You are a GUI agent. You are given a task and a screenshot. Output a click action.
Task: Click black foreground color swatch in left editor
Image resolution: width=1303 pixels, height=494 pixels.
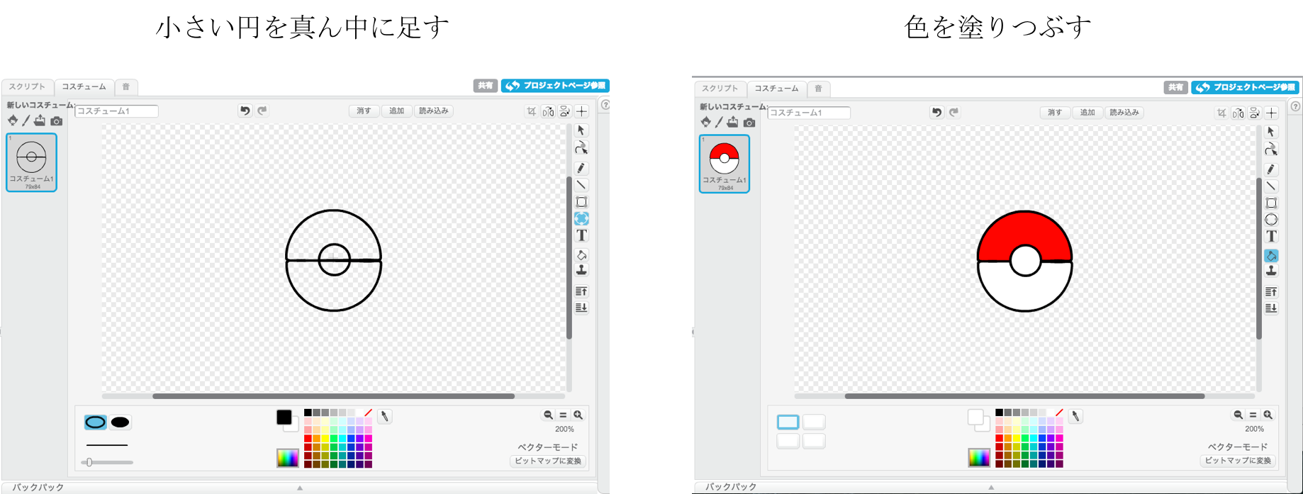coord(284,417)
